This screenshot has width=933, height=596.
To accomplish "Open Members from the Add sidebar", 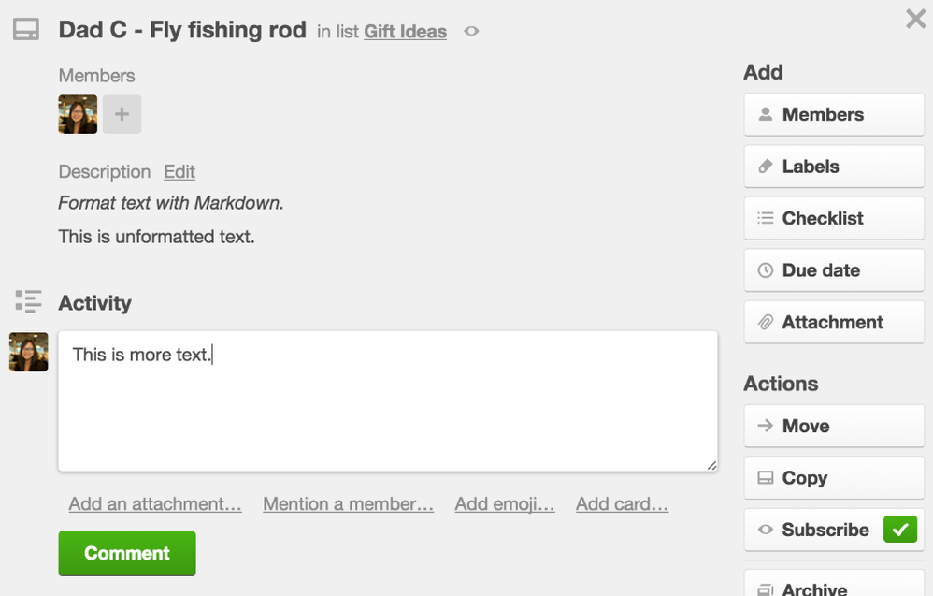I will pyautogui.click(x=834, y=115).
